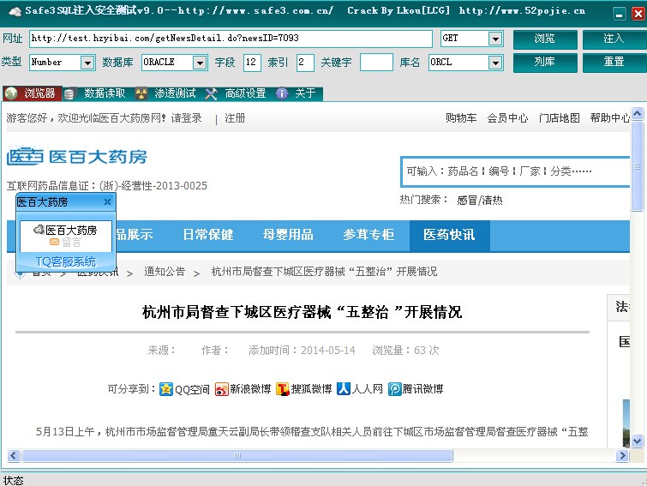Click the Safe3 title bar app icon
The height and width of the screenshot is (486, 647).
(x=15, y=11)
